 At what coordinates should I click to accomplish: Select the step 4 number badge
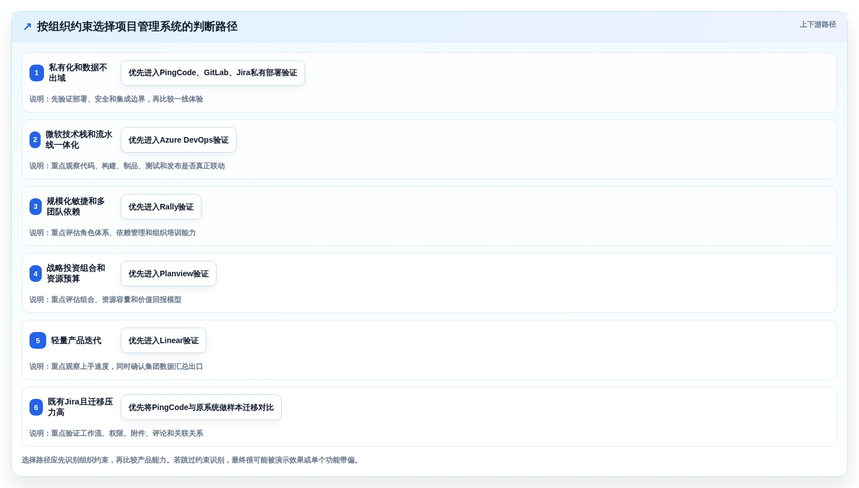(x=36, y=274)
